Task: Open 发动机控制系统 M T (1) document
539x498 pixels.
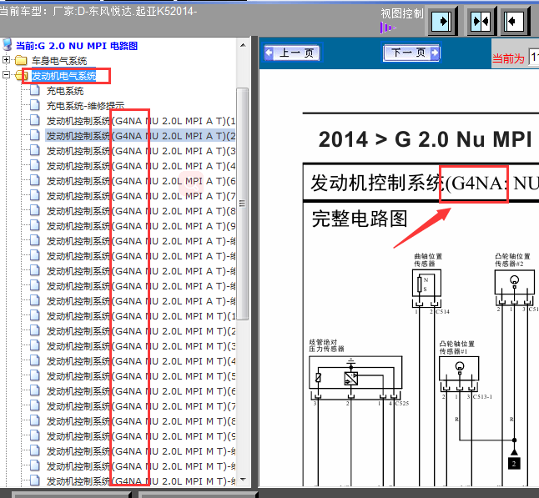Action: click(141, 316)
